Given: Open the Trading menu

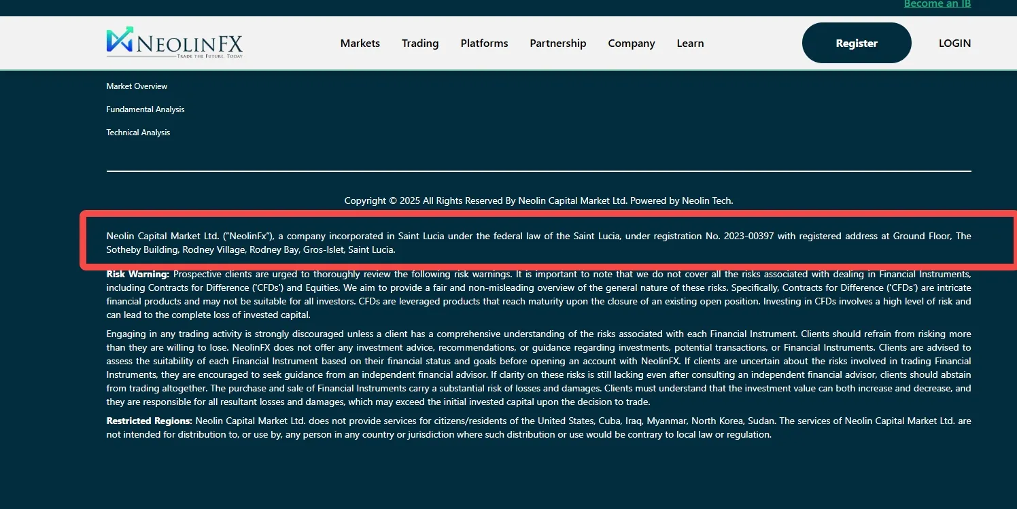Looking at the screenshot, I should point(420,43).
